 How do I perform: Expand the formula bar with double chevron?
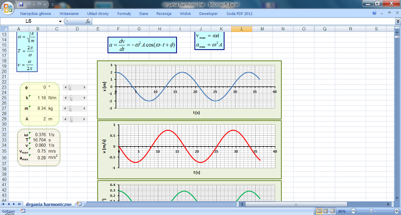click(398, 21)
